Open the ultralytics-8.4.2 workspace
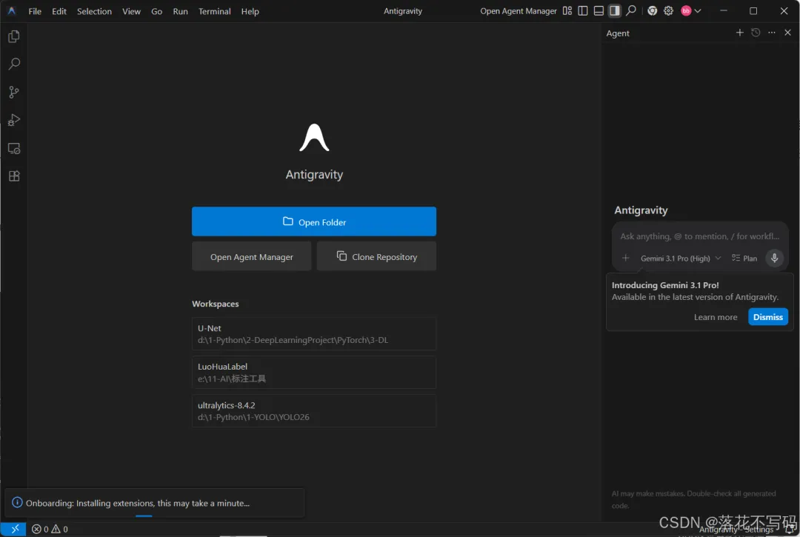This screenshot has width=800, height=537. tap(314, 411)
